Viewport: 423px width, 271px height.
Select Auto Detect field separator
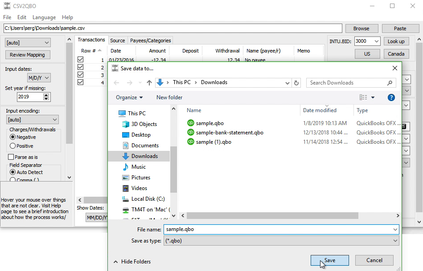coord(12,172)
